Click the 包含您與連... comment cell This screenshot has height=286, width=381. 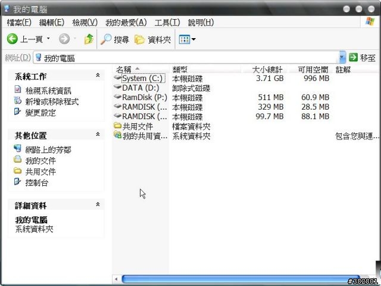[x=357, y=136]
